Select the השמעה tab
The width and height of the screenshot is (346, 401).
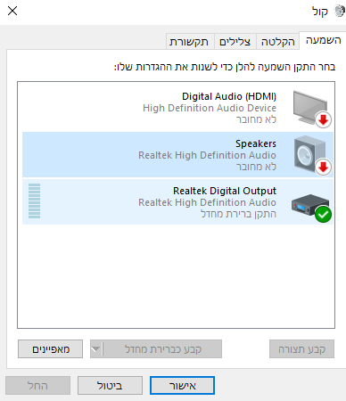323,40
